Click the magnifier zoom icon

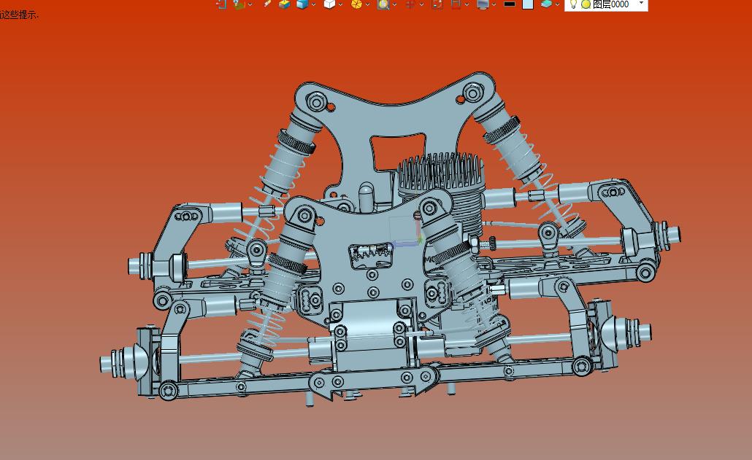pos(383,4)
